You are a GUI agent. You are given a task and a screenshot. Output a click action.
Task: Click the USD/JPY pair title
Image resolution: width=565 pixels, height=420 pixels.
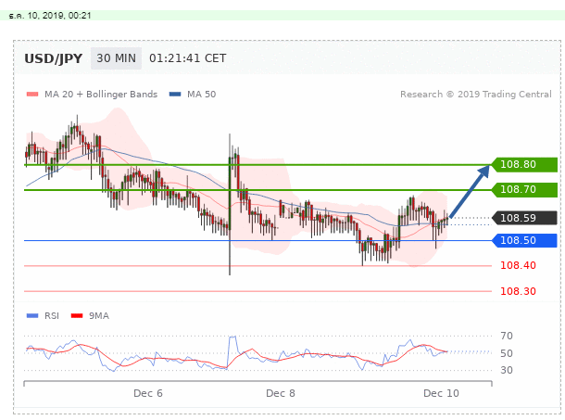click(x=53, y=58)
